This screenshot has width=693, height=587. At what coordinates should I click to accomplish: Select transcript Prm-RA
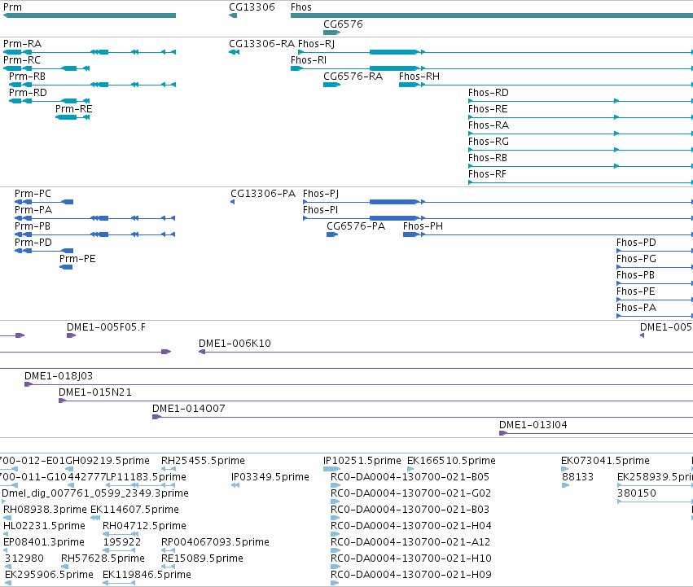click(x=90, y=52)
